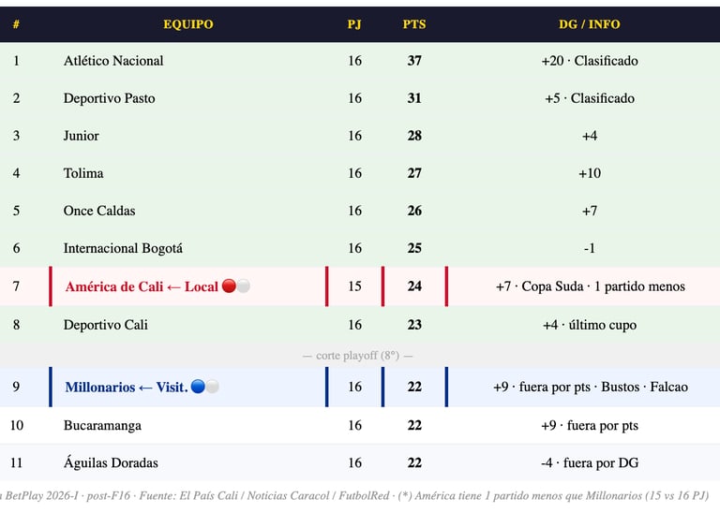Click the source footnote text at bottom
This screenshot has height=513, width=720.
tap(356, 494)
